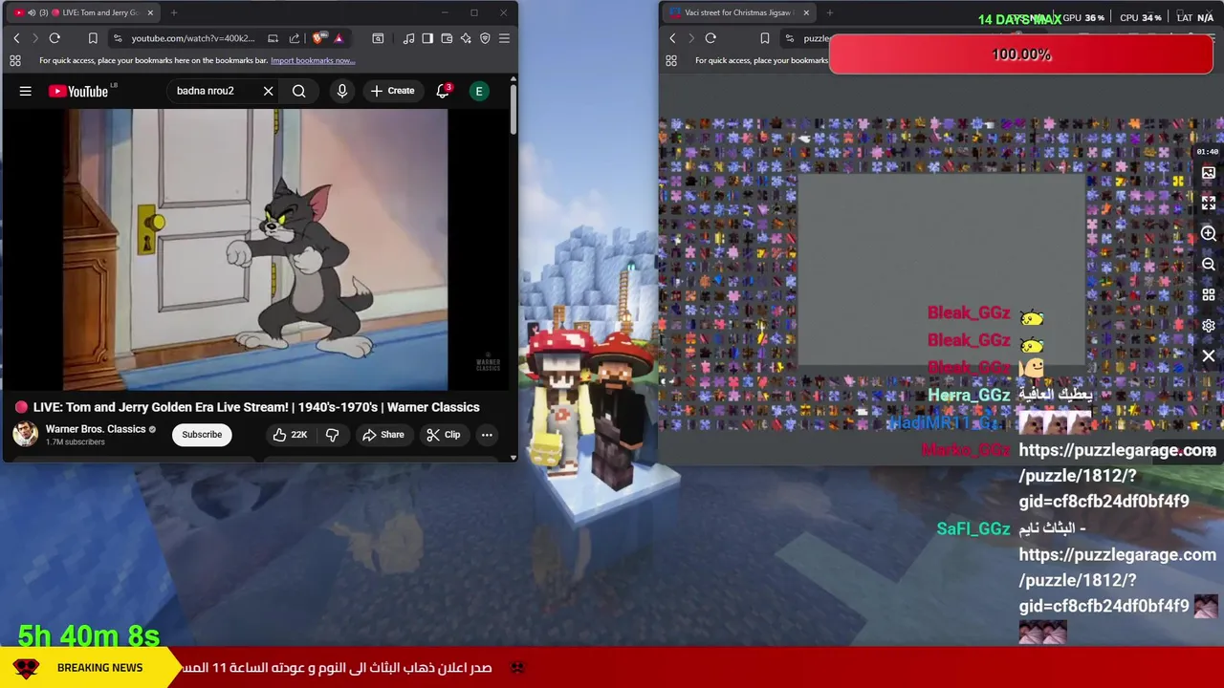Bookmark the YouTube page

93,38
